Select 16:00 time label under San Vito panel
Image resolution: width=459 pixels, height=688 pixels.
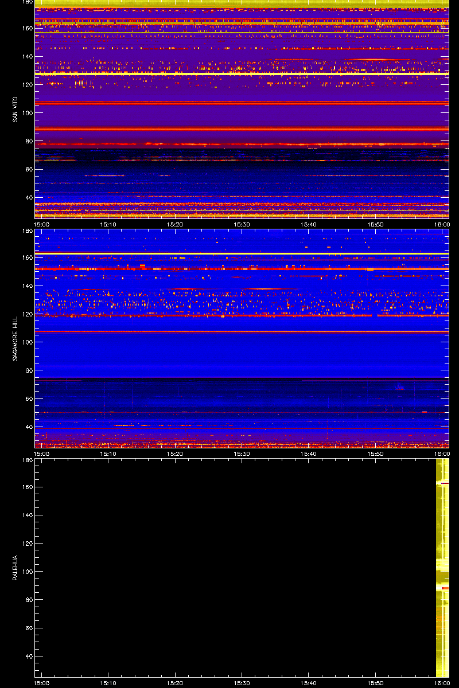coord(442,224)
